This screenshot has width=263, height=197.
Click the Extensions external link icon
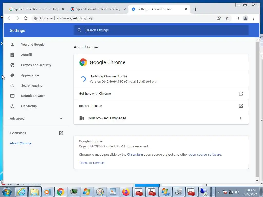(x=61, y=133)
